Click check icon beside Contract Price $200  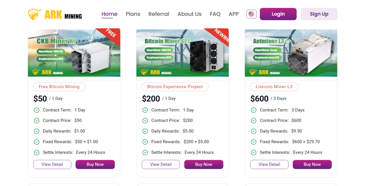point(145,121)
